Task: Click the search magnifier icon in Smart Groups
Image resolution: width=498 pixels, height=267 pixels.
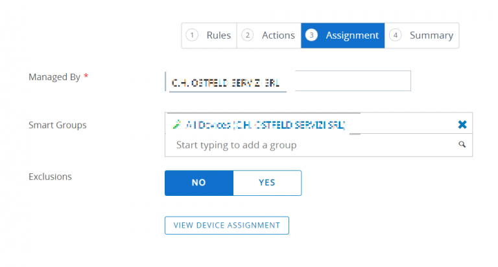Action: 462,145
